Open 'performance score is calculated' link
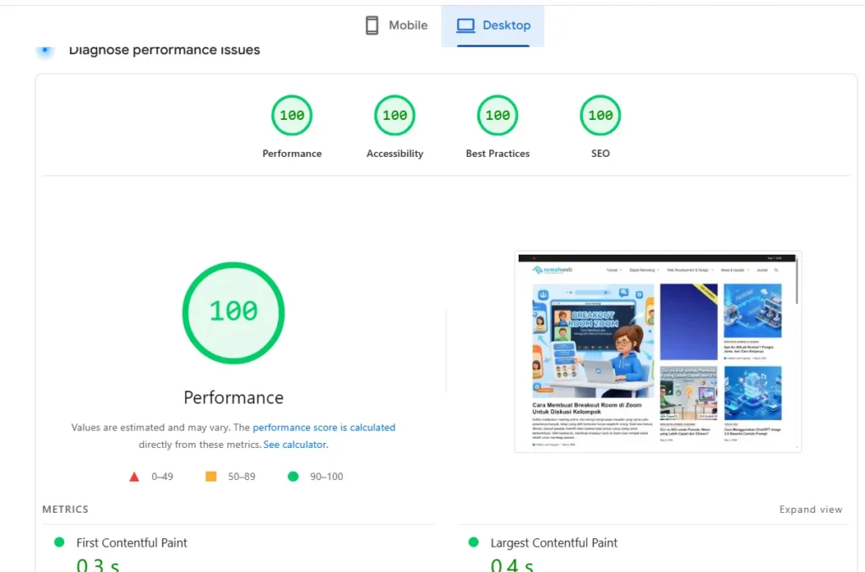 (x=324, y=427)
